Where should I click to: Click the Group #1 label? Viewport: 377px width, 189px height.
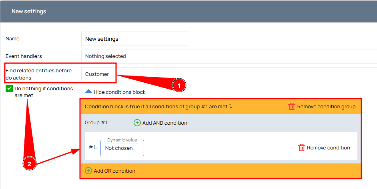pos(96,123)
